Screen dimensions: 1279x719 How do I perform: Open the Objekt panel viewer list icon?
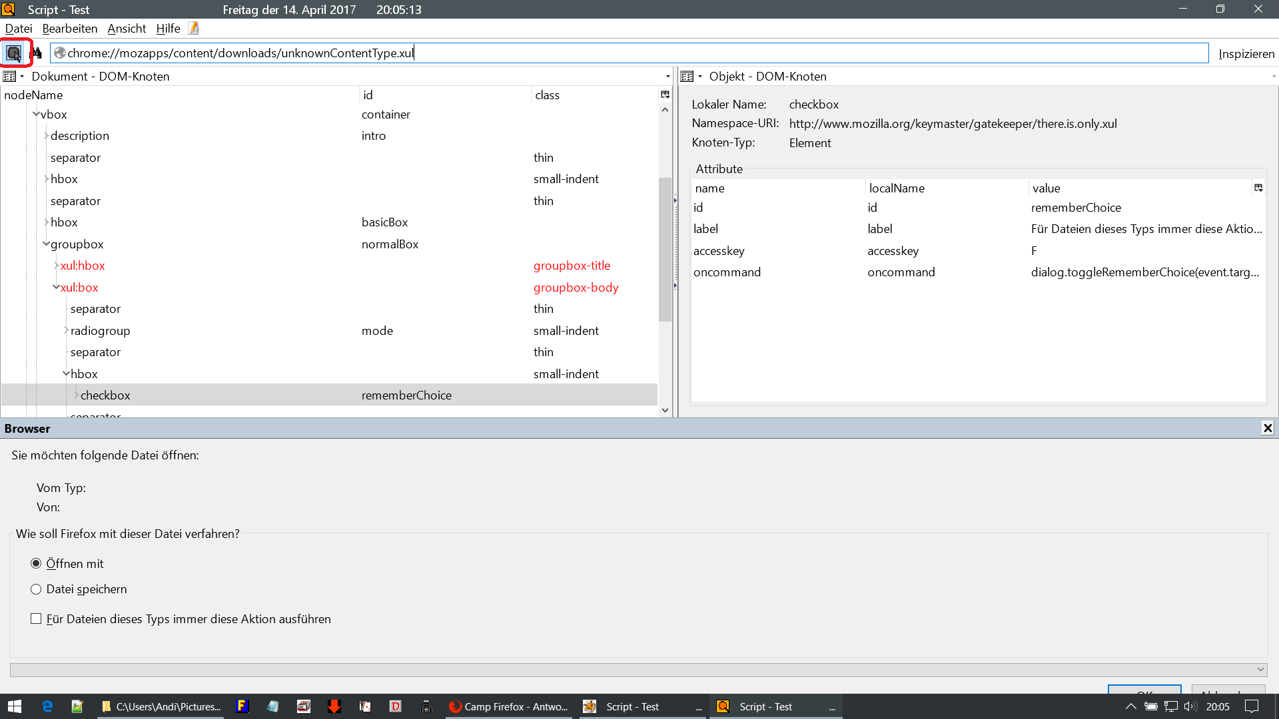[687, 77]
